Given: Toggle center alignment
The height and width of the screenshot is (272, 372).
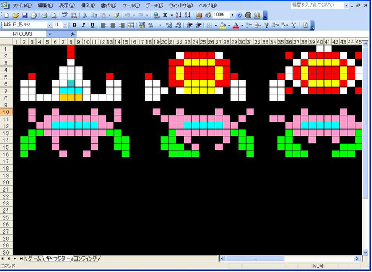Looking at the screenshot, I should tap(112, 25).
